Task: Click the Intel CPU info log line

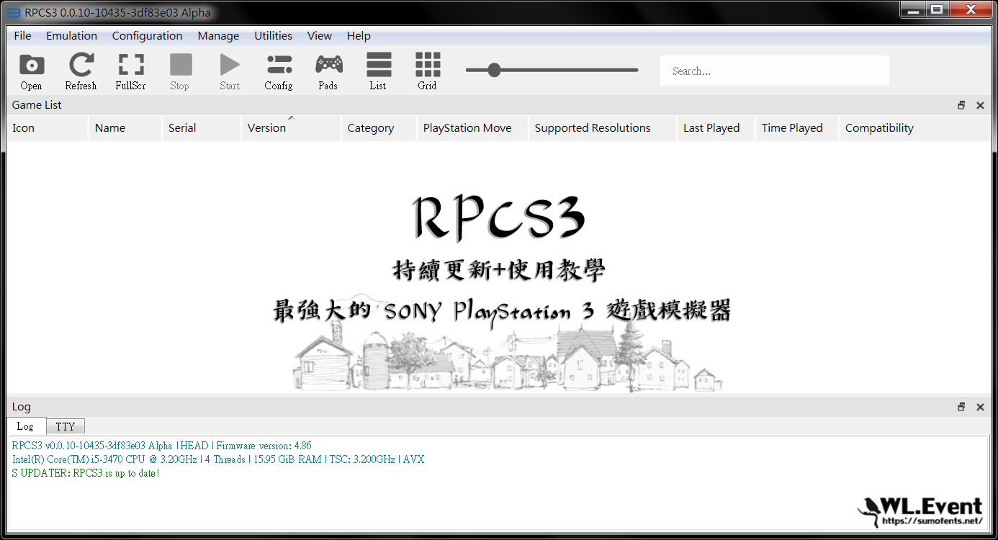Action: (x=218, y=459)
